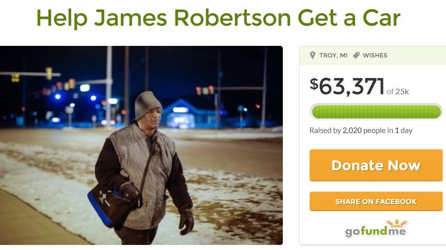The image size is (446, 250).
Task: Click the $63,371 raised amount
Action: click(347, 86)
